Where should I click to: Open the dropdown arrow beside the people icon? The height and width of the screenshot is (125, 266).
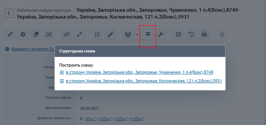coord(137,35)
